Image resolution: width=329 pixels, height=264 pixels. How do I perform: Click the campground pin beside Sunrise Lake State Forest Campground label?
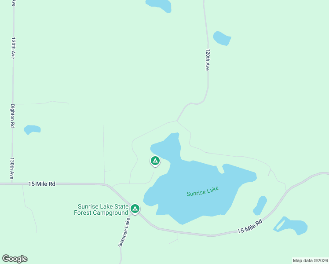click(135, 209)
